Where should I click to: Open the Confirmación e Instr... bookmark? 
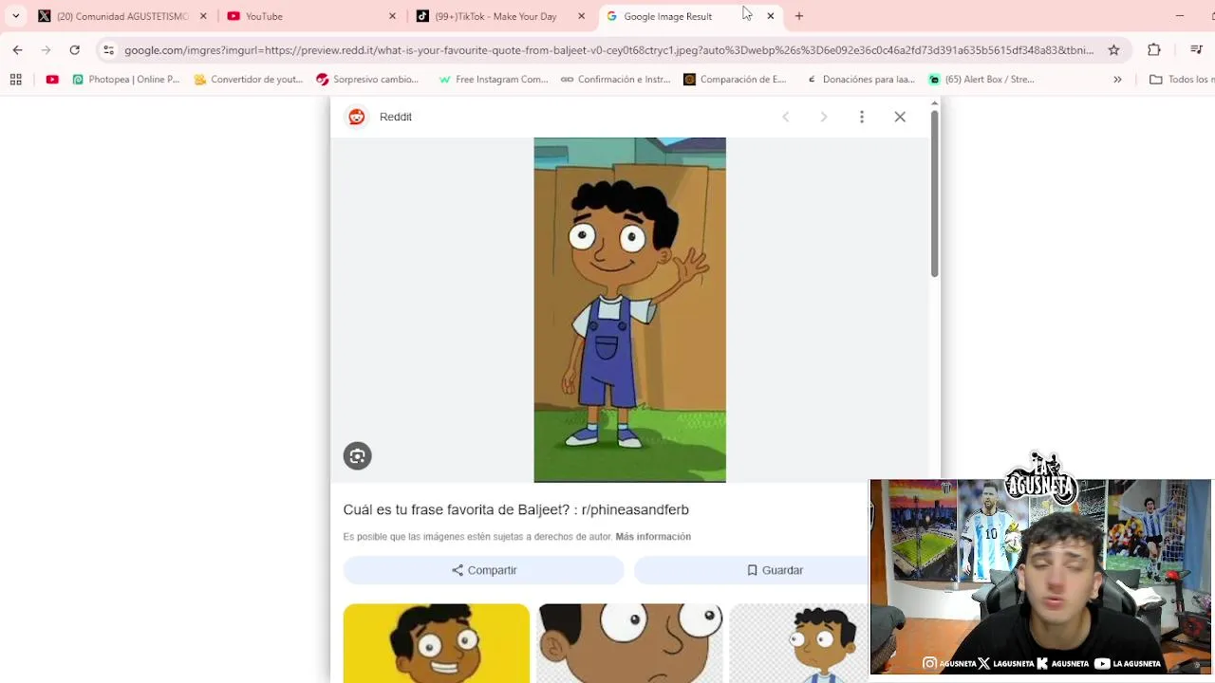[x=615, y=80]
